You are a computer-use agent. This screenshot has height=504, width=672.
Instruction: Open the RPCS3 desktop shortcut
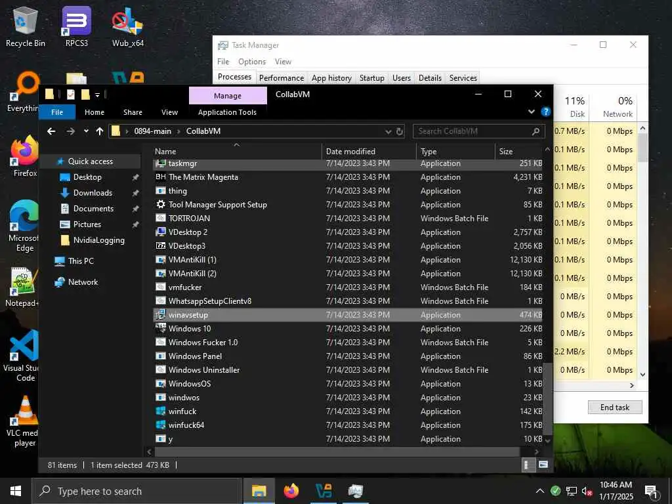(x=76, y=27)
